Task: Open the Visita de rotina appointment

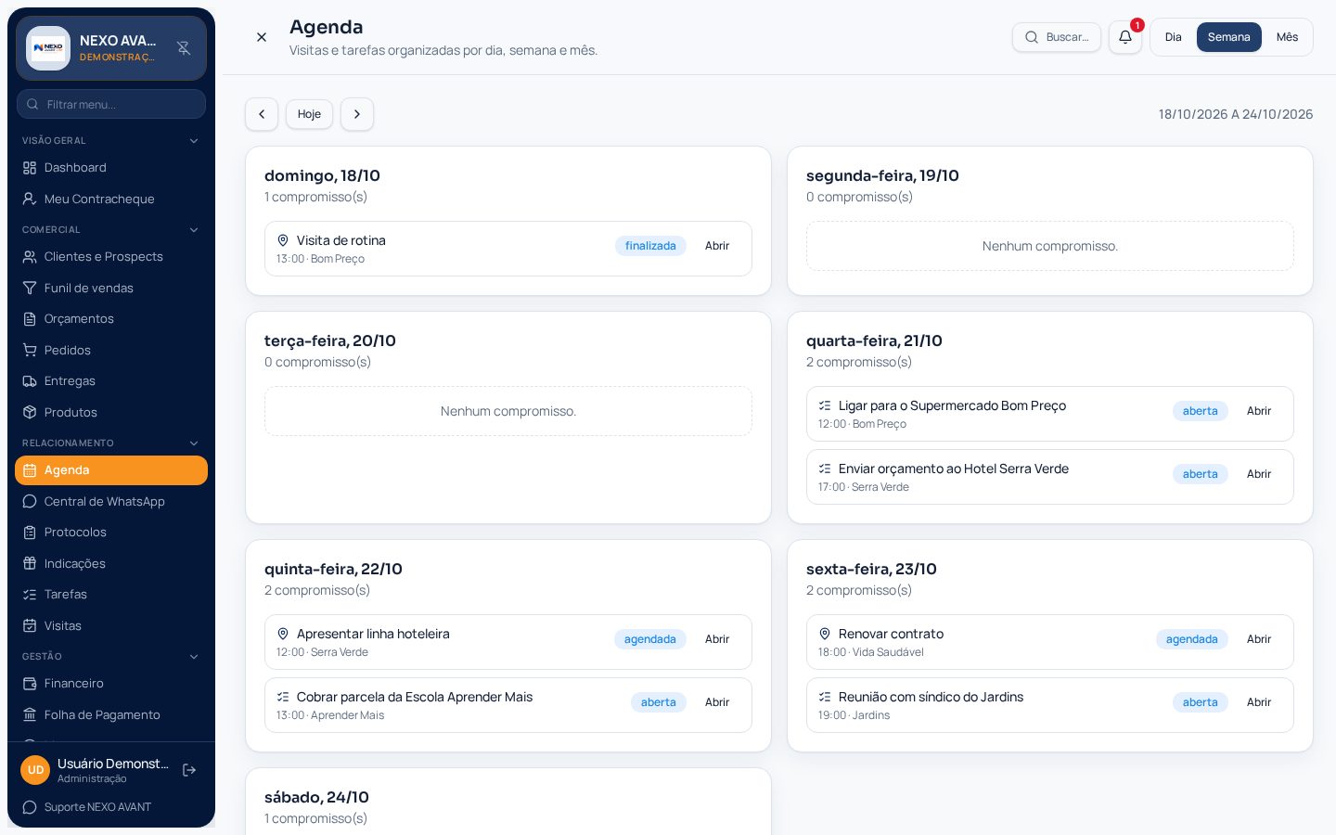Action: point(717,246)
